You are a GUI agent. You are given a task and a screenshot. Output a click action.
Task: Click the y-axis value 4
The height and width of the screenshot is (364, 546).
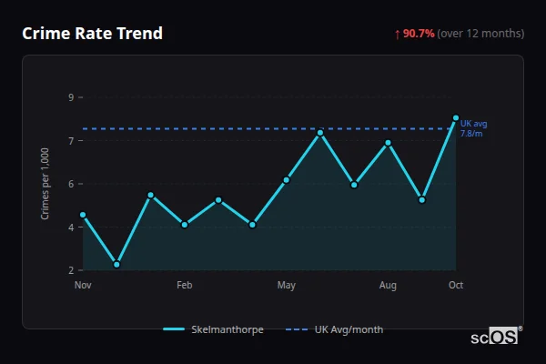pyautogui.click(x=71, y=227)
